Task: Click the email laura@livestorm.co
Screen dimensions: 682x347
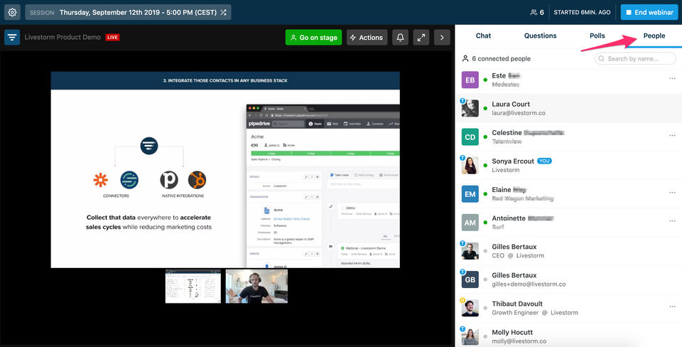Action: coord(519,113)
